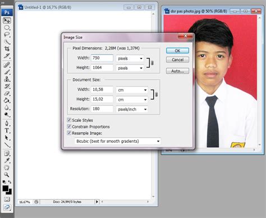The height and width of the screenshot is (218, 266).
Task: Click scroll down arrow in dsr pas photo window
Action: click(259, 145)
